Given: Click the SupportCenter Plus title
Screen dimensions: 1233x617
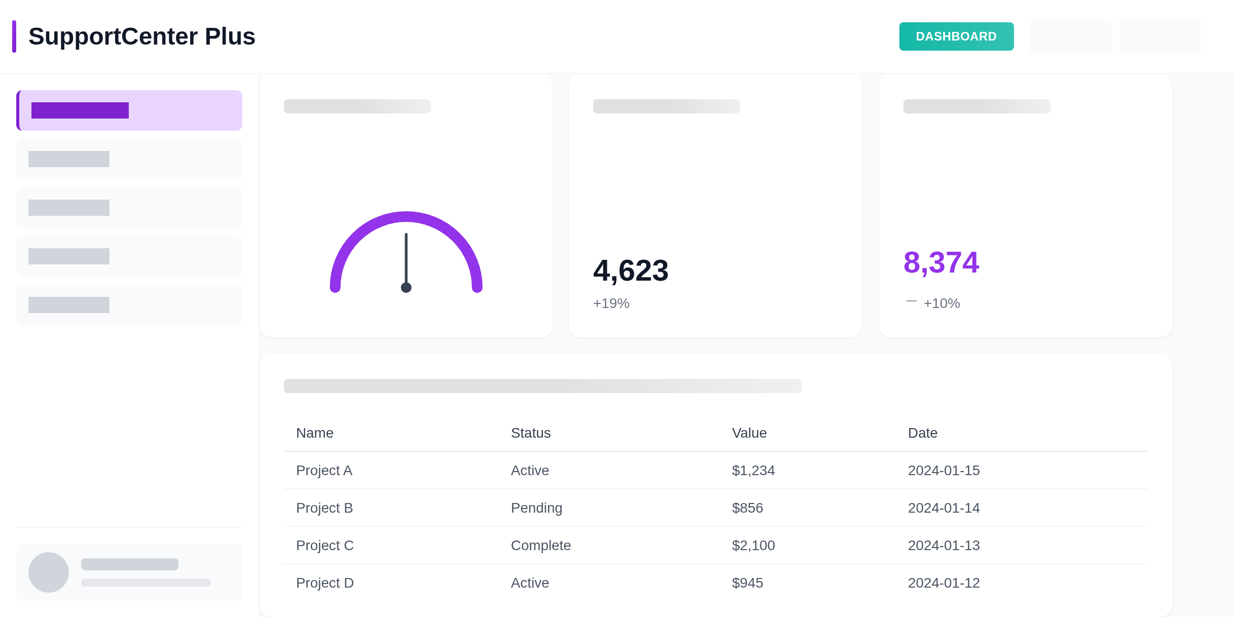Looking at the screenshot, I should tap(141, 36).
